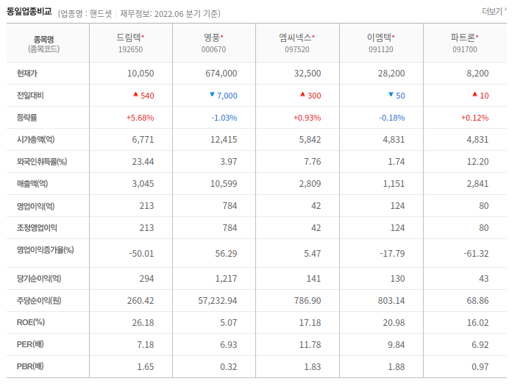Click the 동일업종비교 heading
This screenshot has height=384, width=512.
tap(29, 12)
